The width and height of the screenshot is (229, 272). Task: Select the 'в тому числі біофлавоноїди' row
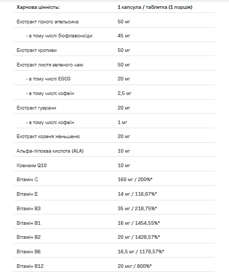[114, 36]
